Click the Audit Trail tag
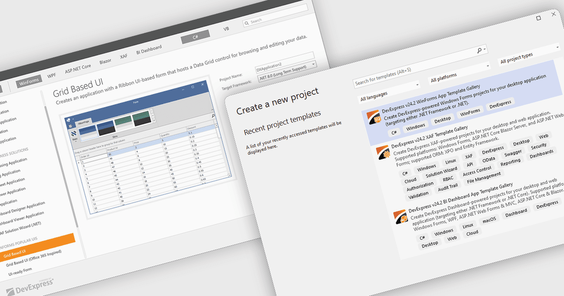The height and width of the screenshot is (296, 564). coord(447,187)
